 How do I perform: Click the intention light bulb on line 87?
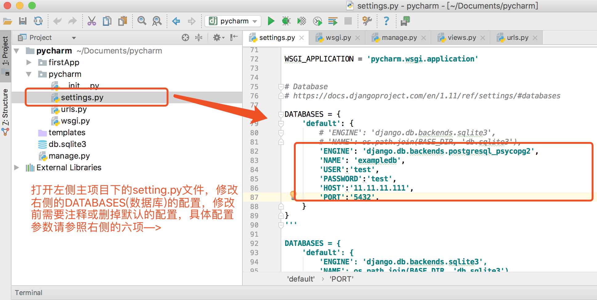click(x=293, y=195)
